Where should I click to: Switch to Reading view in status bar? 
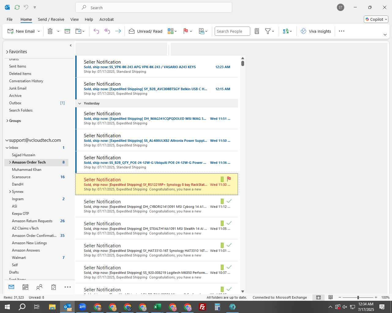331,297
